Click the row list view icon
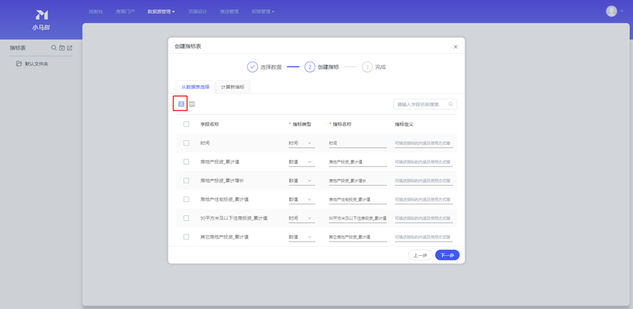The width and height of the screenshot is (633, 309). pyautogui.click(x=181, y=104)
